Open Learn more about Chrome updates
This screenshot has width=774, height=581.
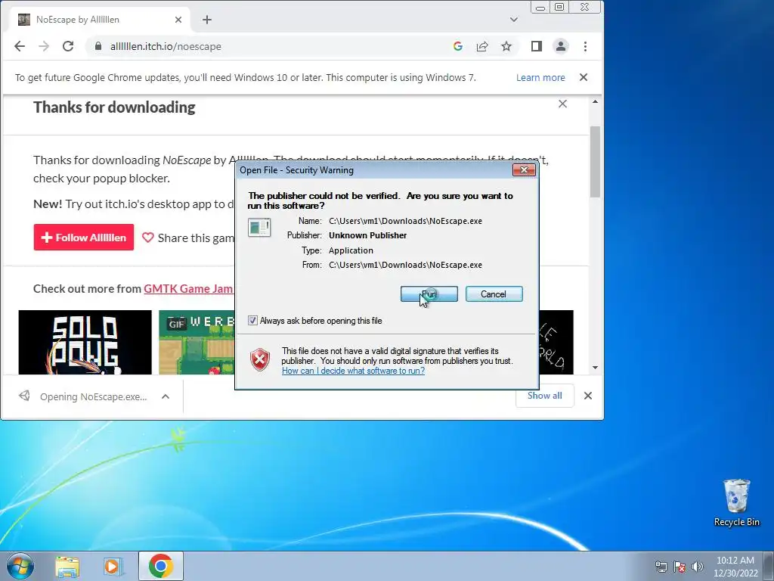tap(540, 78)
